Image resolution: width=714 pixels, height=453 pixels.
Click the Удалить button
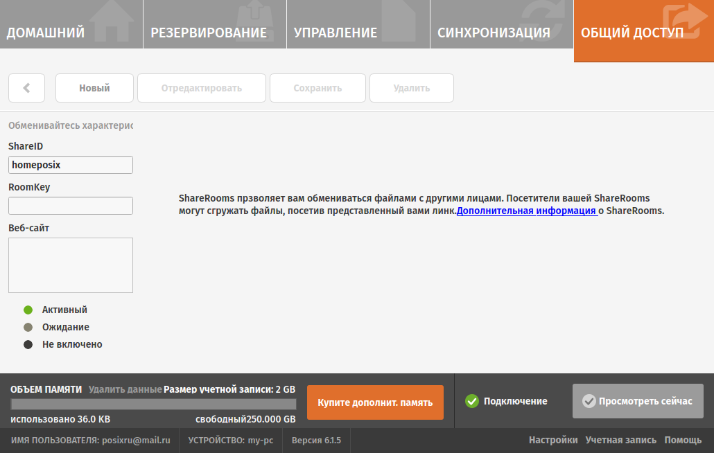coord(412,88)
